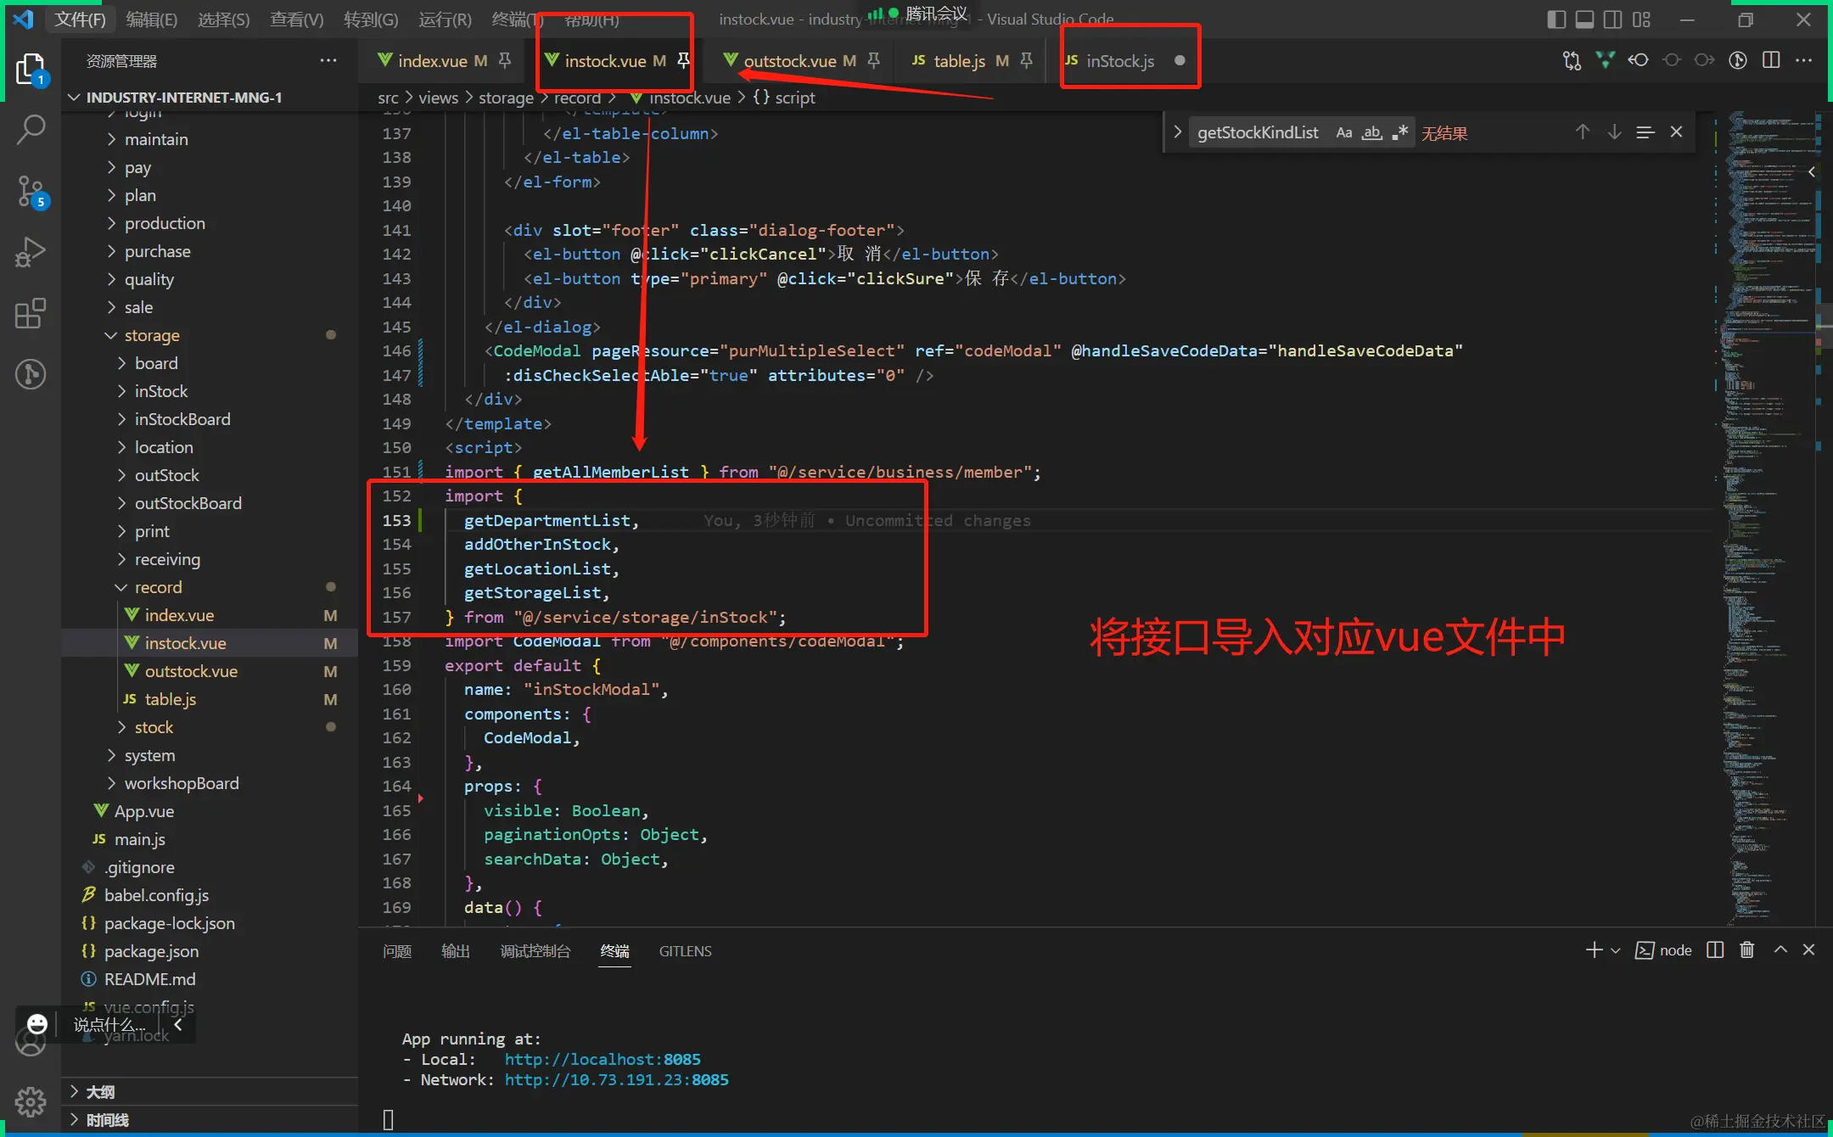The height and width of the screenshot is (1137, 1833).
Task: Go to previous search match arrow
Action: (1582, 132)
